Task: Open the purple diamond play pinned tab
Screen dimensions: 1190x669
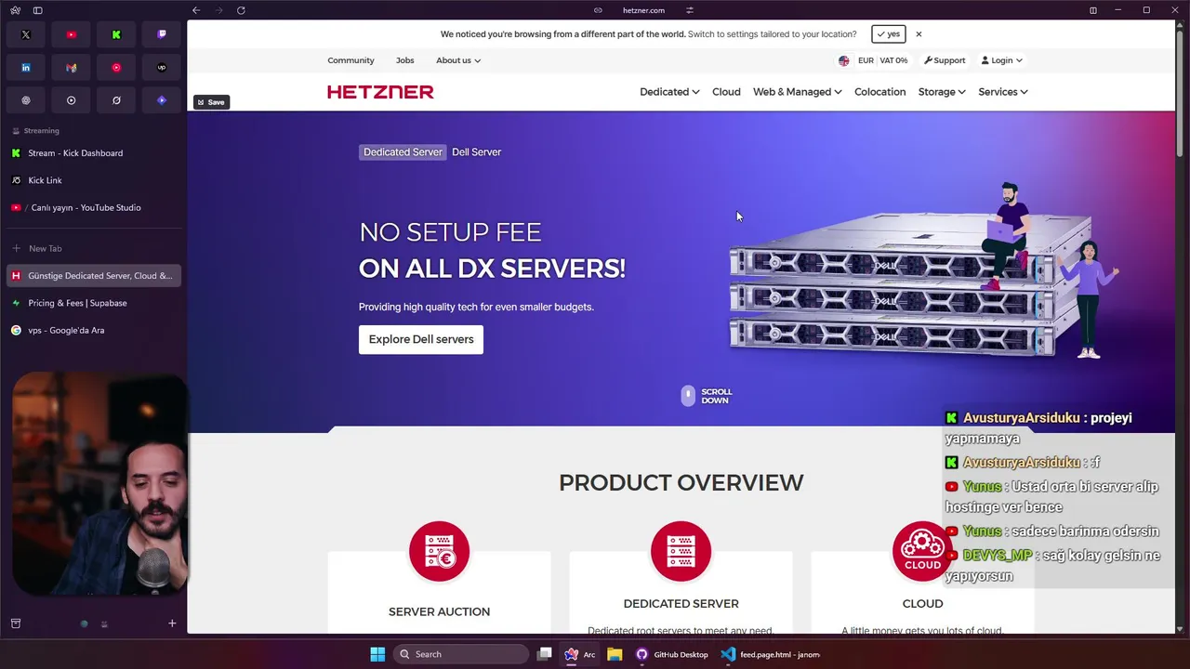Action: tap(162, 100)
